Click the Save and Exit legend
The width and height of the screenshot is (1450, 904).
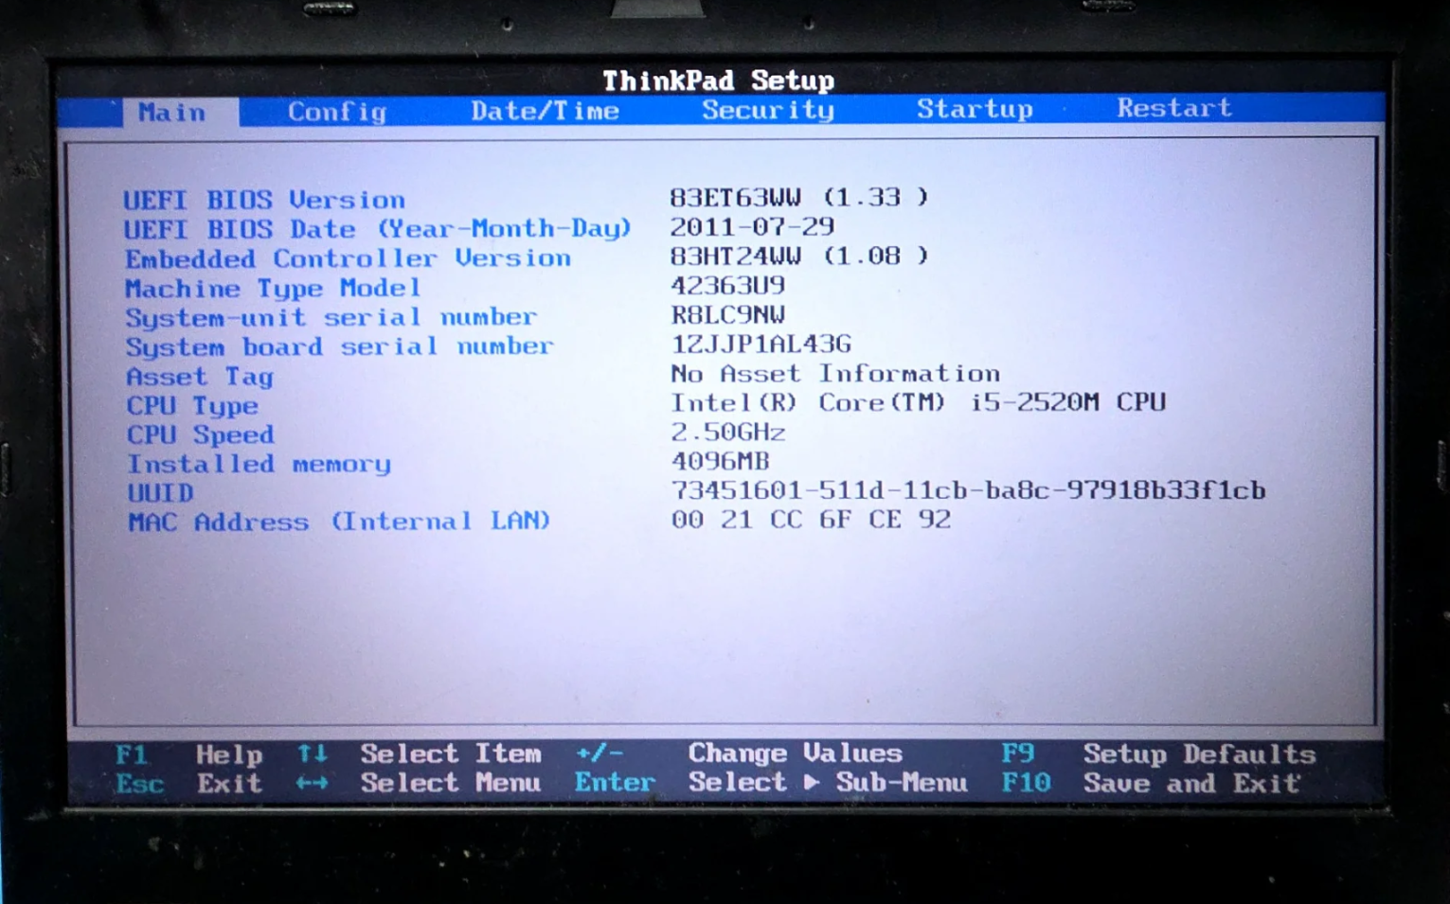click(x=1191, y=784)
